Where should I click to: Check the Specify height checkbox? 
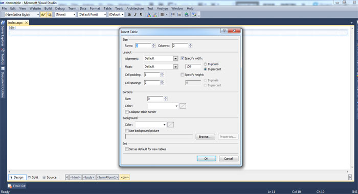[x=182, y=75]
